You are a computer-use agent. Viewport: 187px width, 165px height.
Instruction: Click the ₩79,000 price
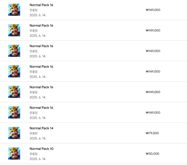tap(152, 133)
